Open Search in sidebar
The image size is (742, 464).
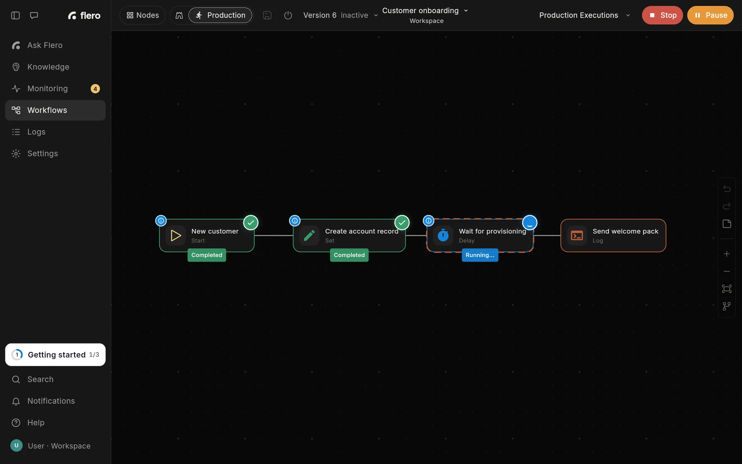click(x=55, y=379)
